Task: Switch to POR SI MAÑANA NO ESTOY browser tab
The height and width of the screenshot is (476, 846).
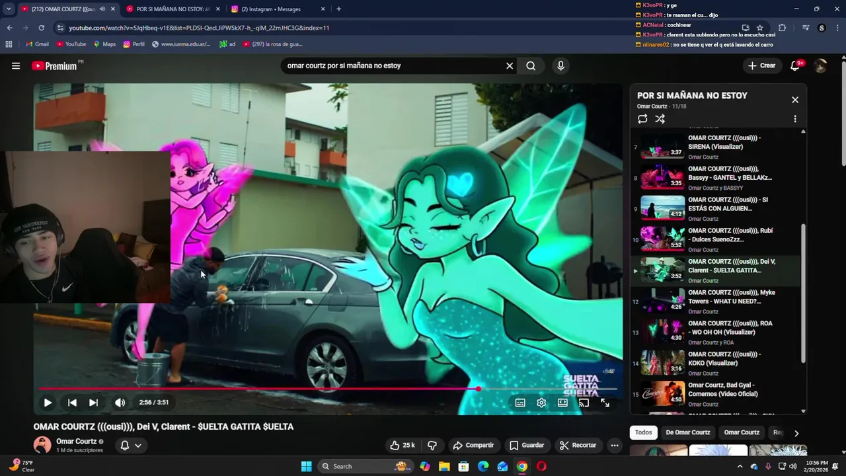Action: [x=172, y=9]
